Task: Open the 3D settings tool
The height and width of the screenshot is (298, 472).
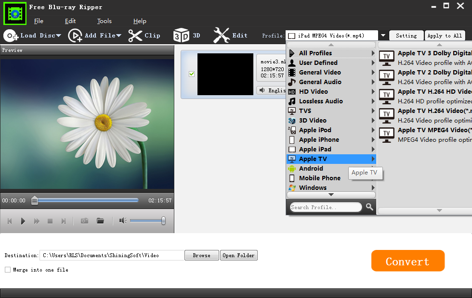Action: click(181, 36)
